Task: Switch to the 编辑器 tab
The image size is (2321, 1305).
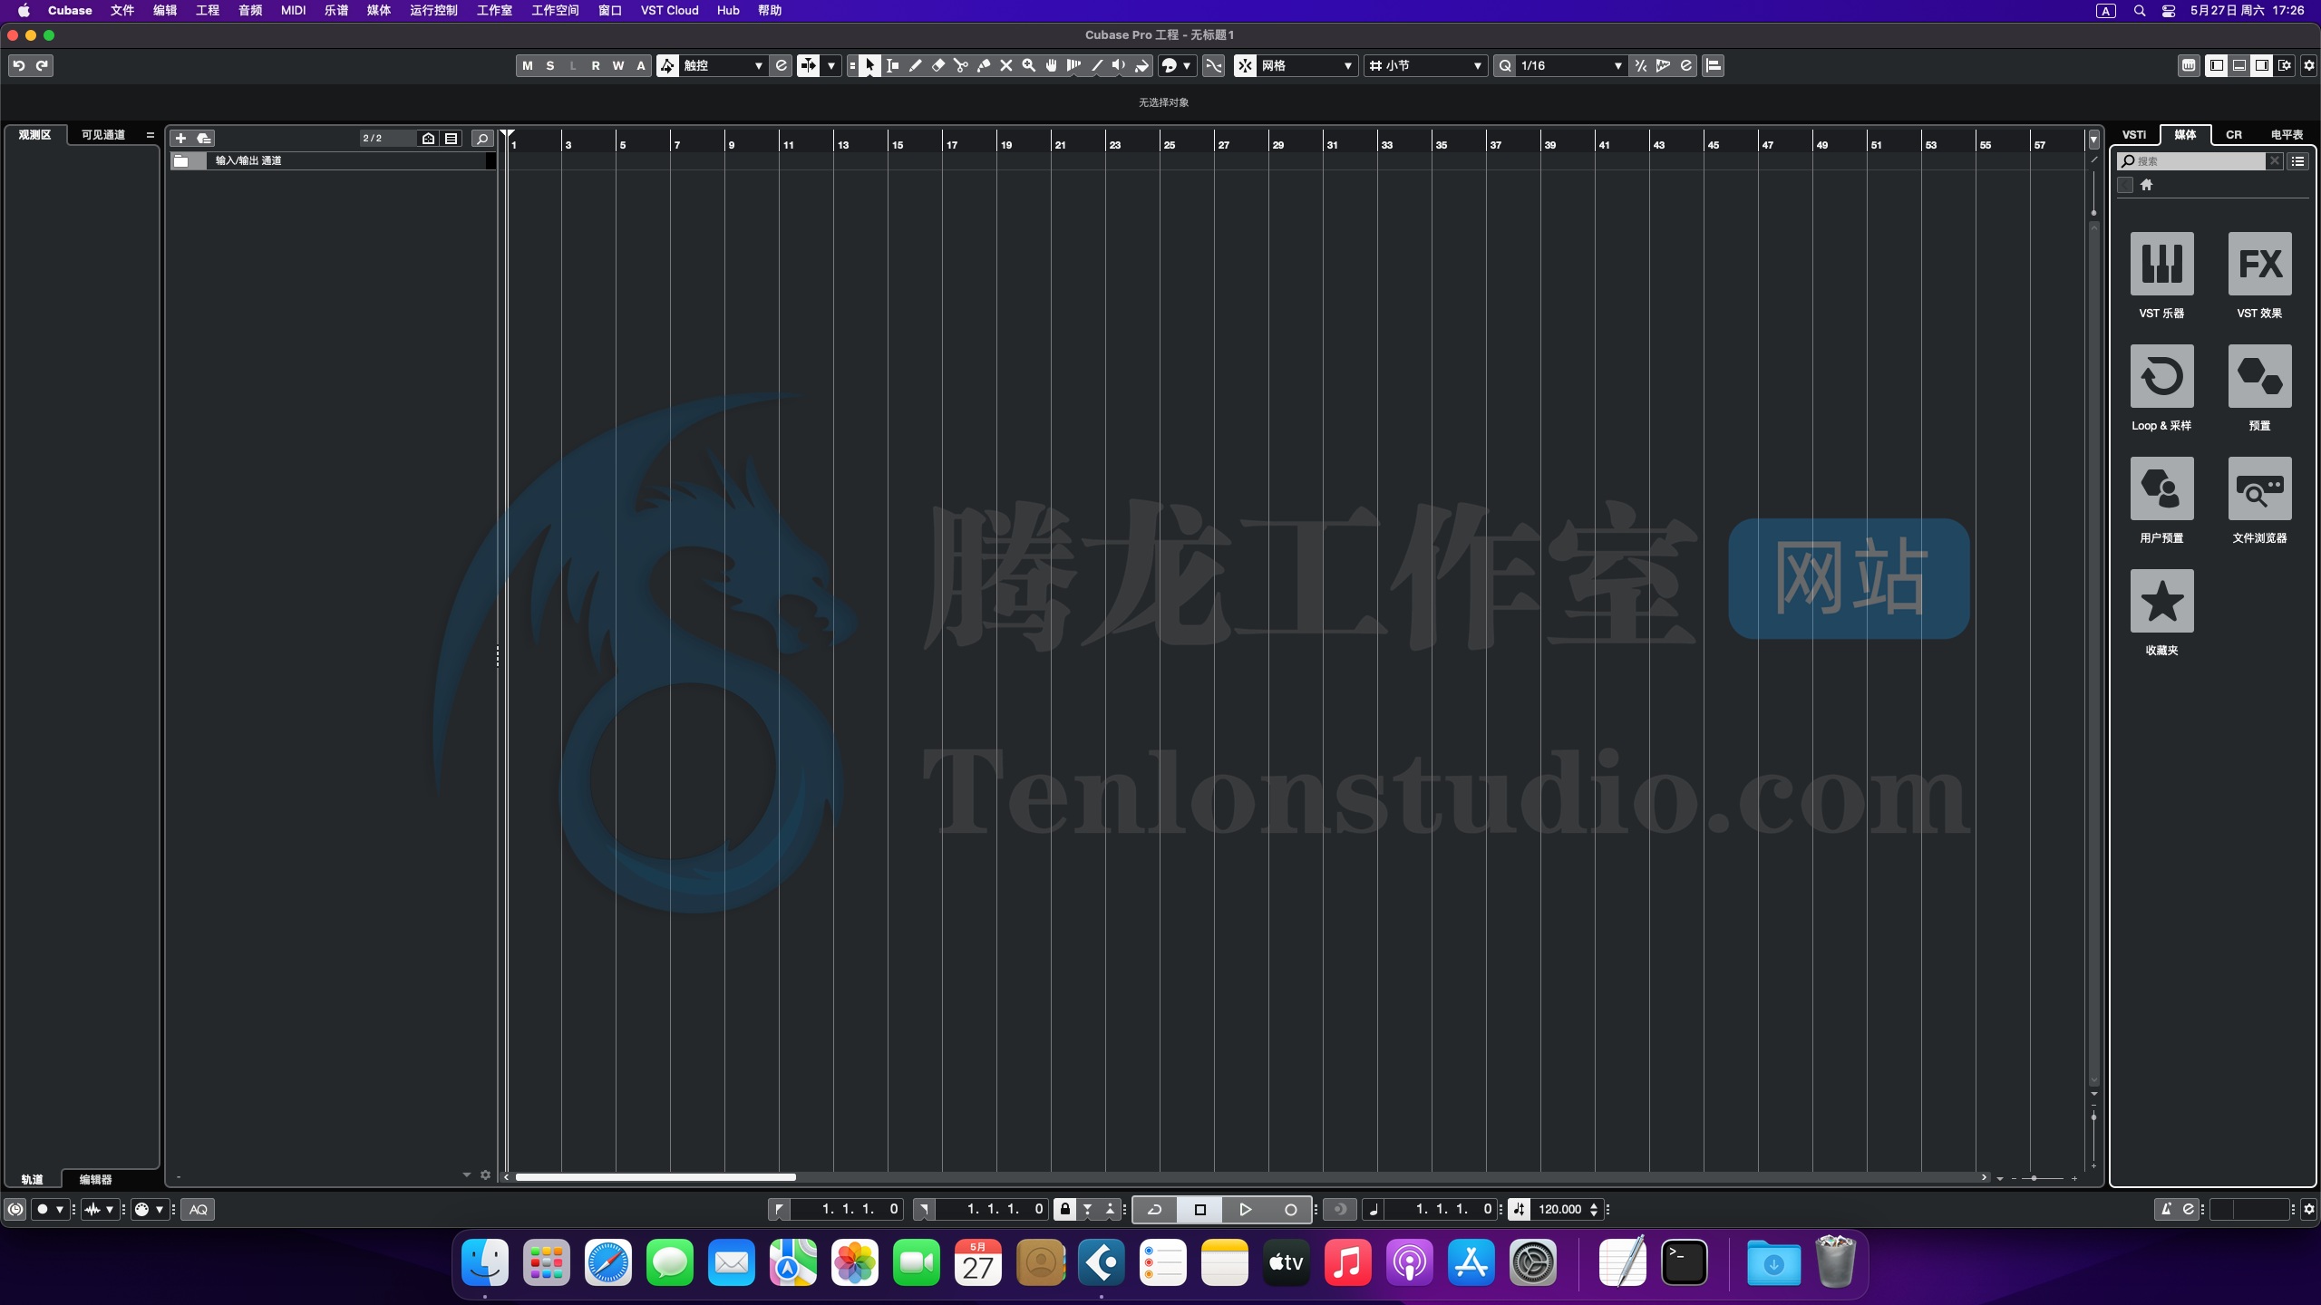Action: click(x=95, y=1179)
